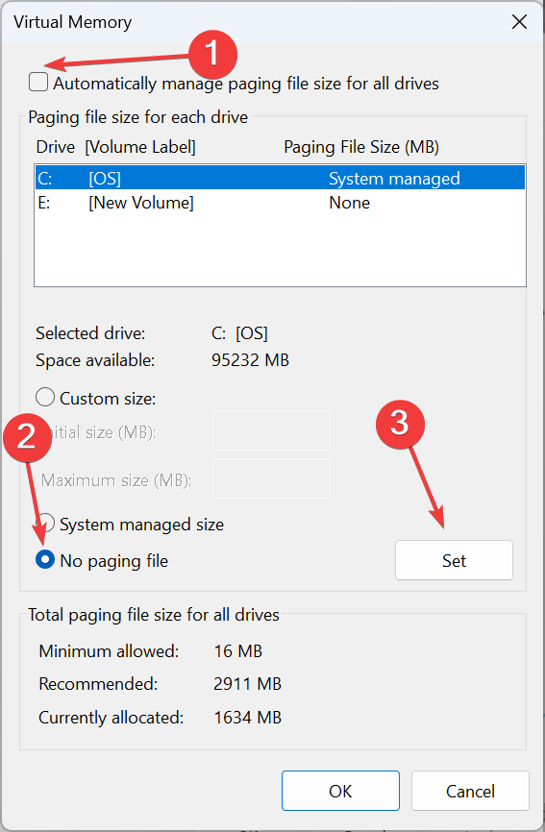Click in the Maximum size (MB) field
545x832 pixels.
pyautogui.click(x=271, y=478)
